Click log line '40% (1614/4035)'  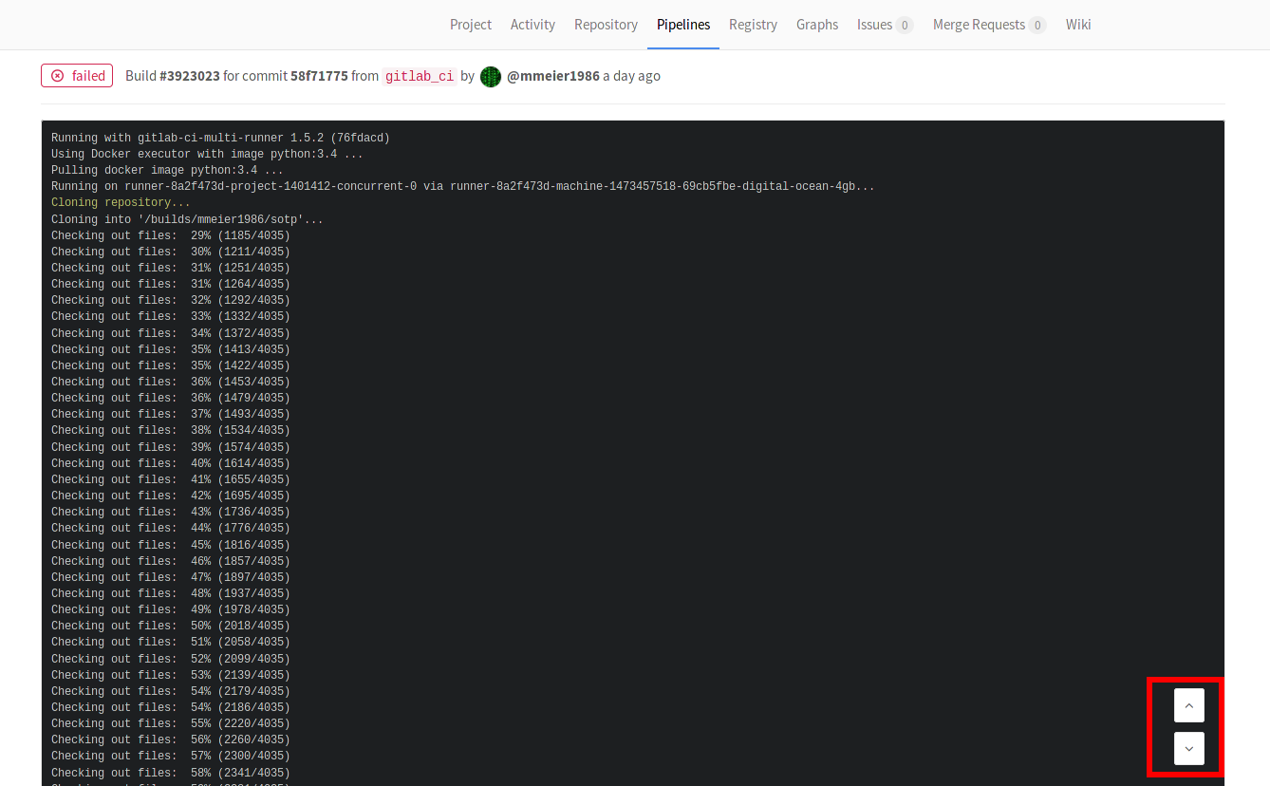pyautogui.click(x=171, y=463)
